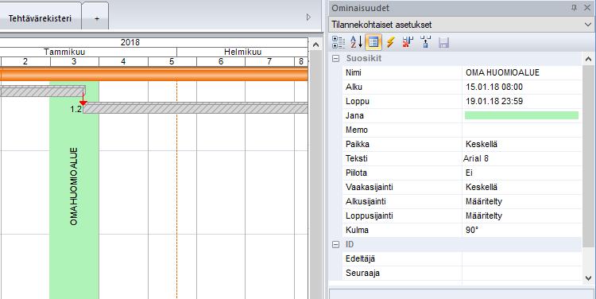Add a new tab with plus button
596x299 pixels.
pyautogui.click(x=96, y=17)
